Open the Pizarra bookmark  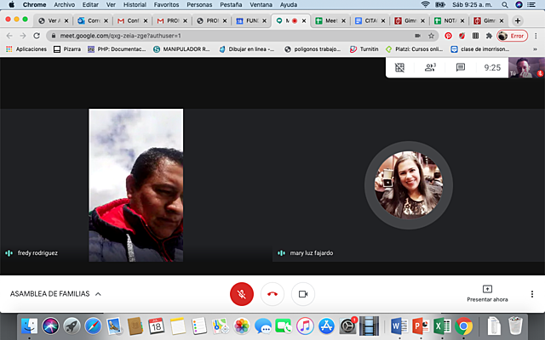[67, 49]
